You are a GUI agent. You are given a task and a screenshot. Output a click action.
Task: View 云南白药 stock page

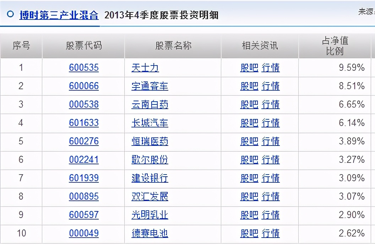149,104
